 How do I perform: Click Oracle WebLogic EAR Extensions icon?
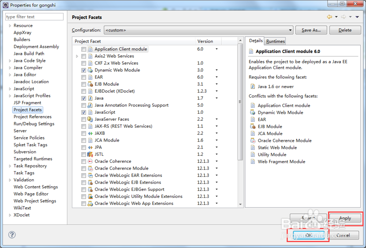click(90, 175)
